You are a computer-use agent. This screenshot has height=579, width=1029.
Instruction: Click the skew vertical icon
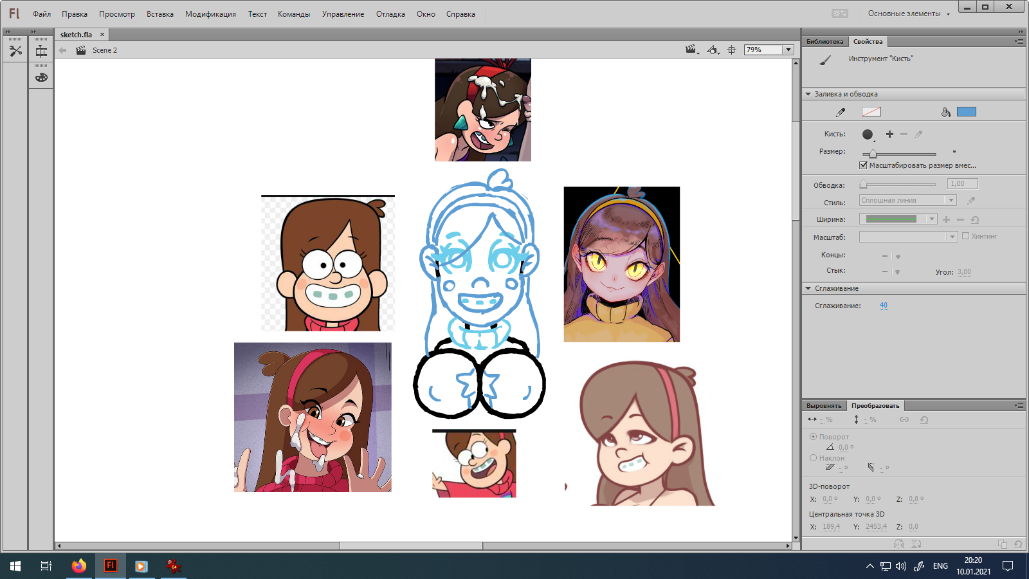click(871, 468)
